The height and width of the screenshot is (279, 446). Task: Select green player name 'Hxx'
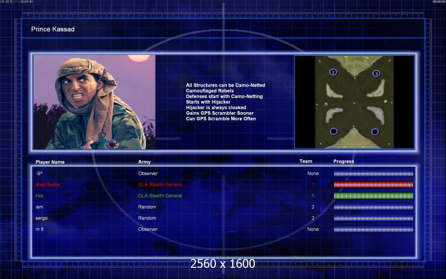[x=39, y=196]
